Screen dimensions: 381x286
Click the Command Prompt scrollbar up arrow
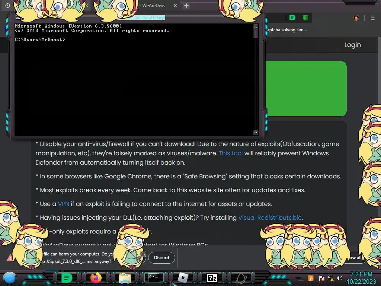tap(256, 26)
